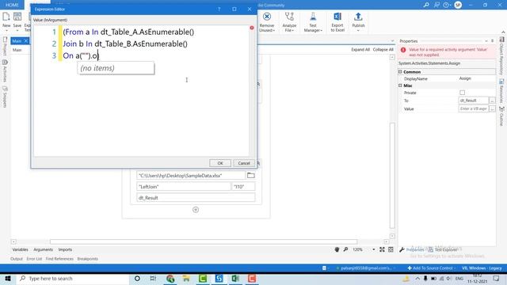Click the SampleData.xlsx file path field
Screen dimensions: 507x285
(x=191, y=176)
